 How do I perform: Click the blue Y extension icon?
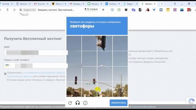pos(154,10)
